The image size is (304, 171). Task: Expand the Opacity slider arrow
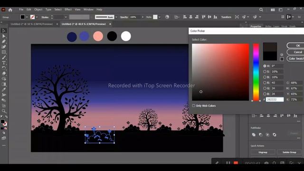click(142, 17)
